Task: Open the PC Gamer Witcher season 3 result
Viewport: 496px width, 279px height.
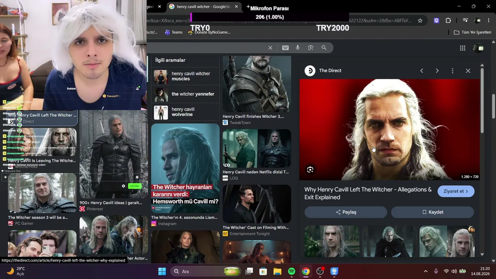Action: [x=42, y=199]
